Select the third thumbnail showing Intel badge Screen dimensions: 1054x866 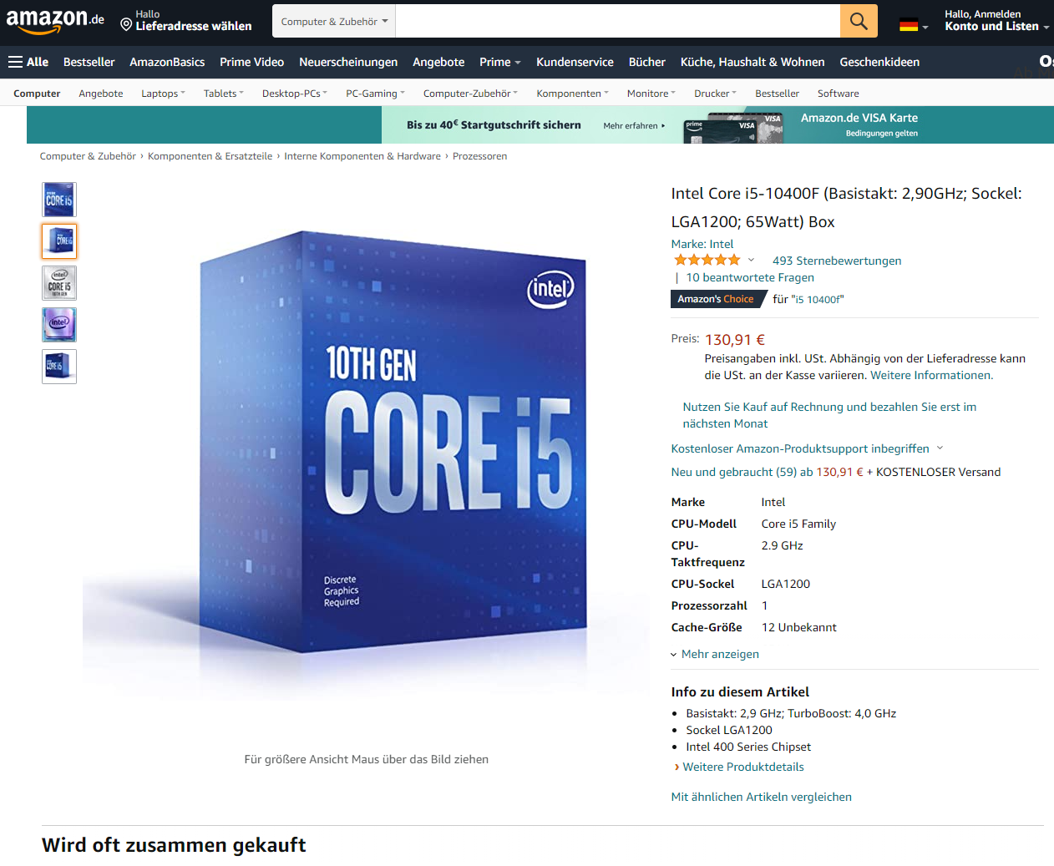pos(59,283)
